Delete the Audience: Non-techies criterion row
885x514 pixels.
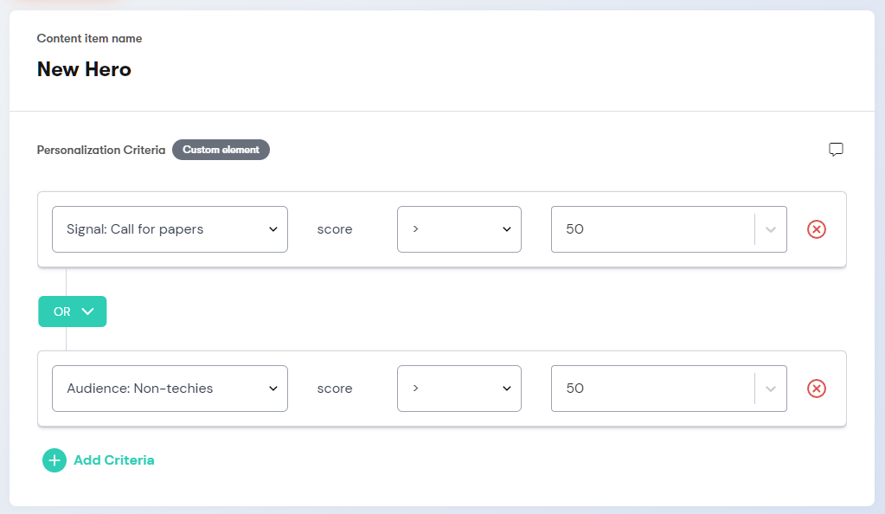[x=816, y=389]
